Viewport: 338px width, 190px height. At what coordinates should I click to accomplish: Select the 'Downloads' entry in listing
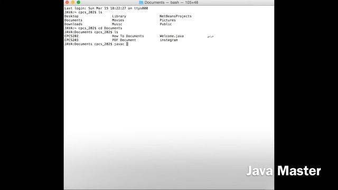pyautogui.click(x=73, y=24)
